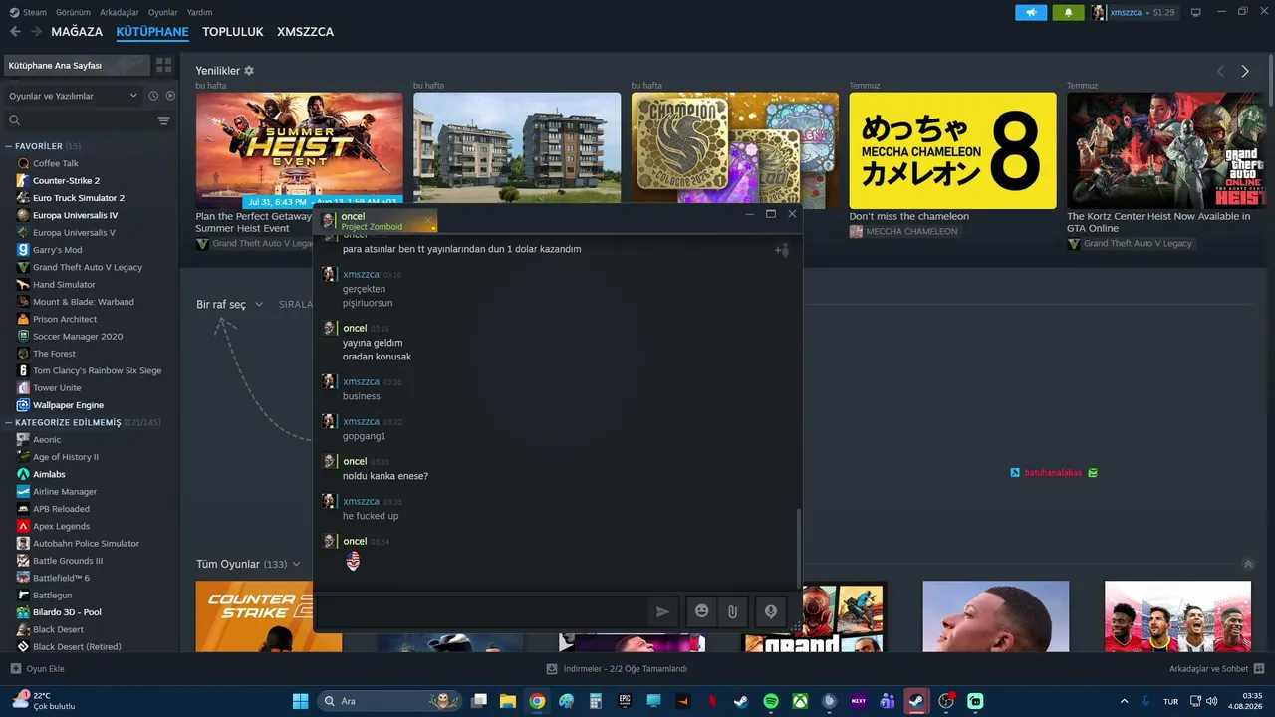Open the Görünüm menu
This screenshot has height=717, width=1275.
pos(73,12)
